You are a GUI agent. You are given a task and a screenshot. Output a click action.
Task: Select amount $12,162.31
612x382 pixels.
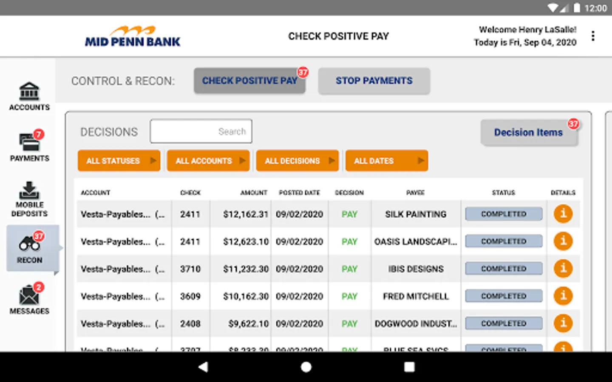246,214
